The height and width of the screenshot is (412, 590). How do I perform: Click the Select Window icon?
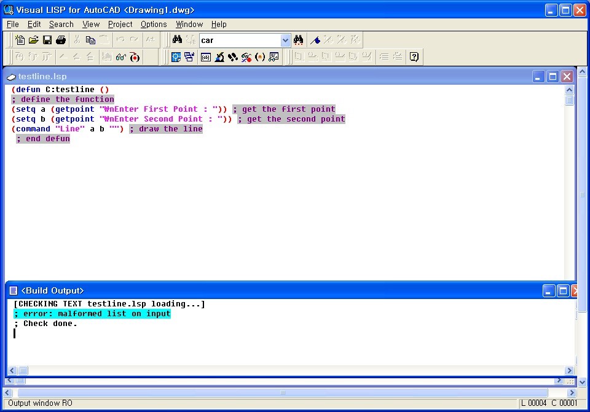189,56
